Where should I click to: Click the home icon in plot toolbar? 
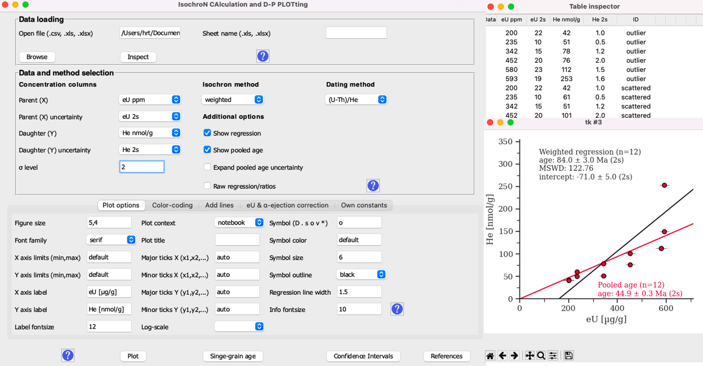[x=490, y=355]
